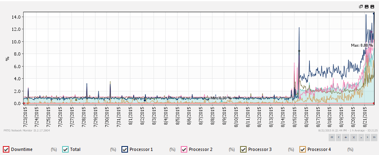The image size is (379, 155).
Task: Hide Processor 1 via its checkbox
Action: (x=125, y=149)
